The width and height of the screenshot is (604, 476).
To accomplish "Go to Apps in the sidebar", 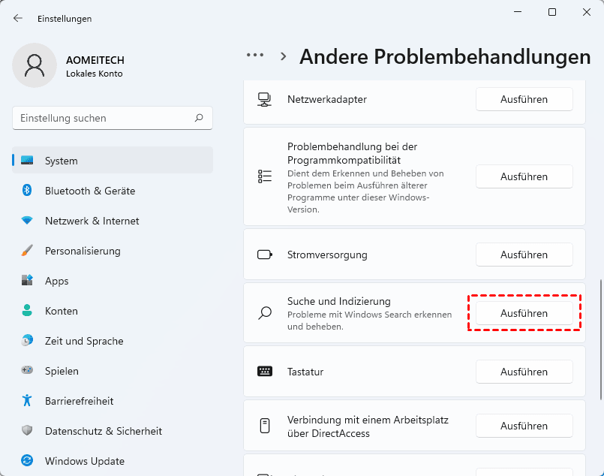I will click(56, 281).
